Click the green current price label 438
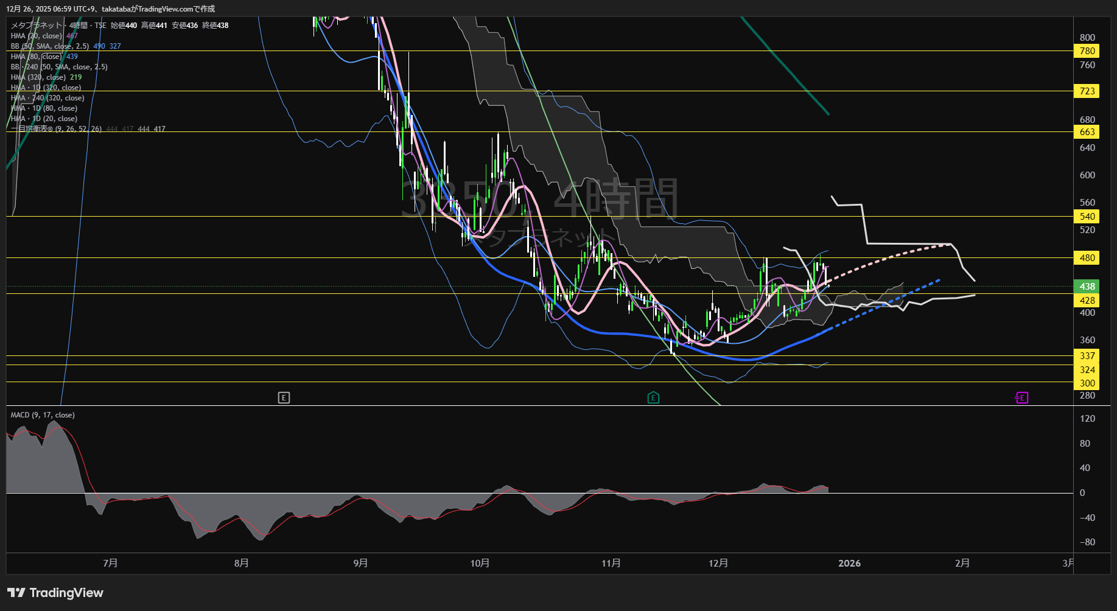1117x611 pixels. 1087,287
